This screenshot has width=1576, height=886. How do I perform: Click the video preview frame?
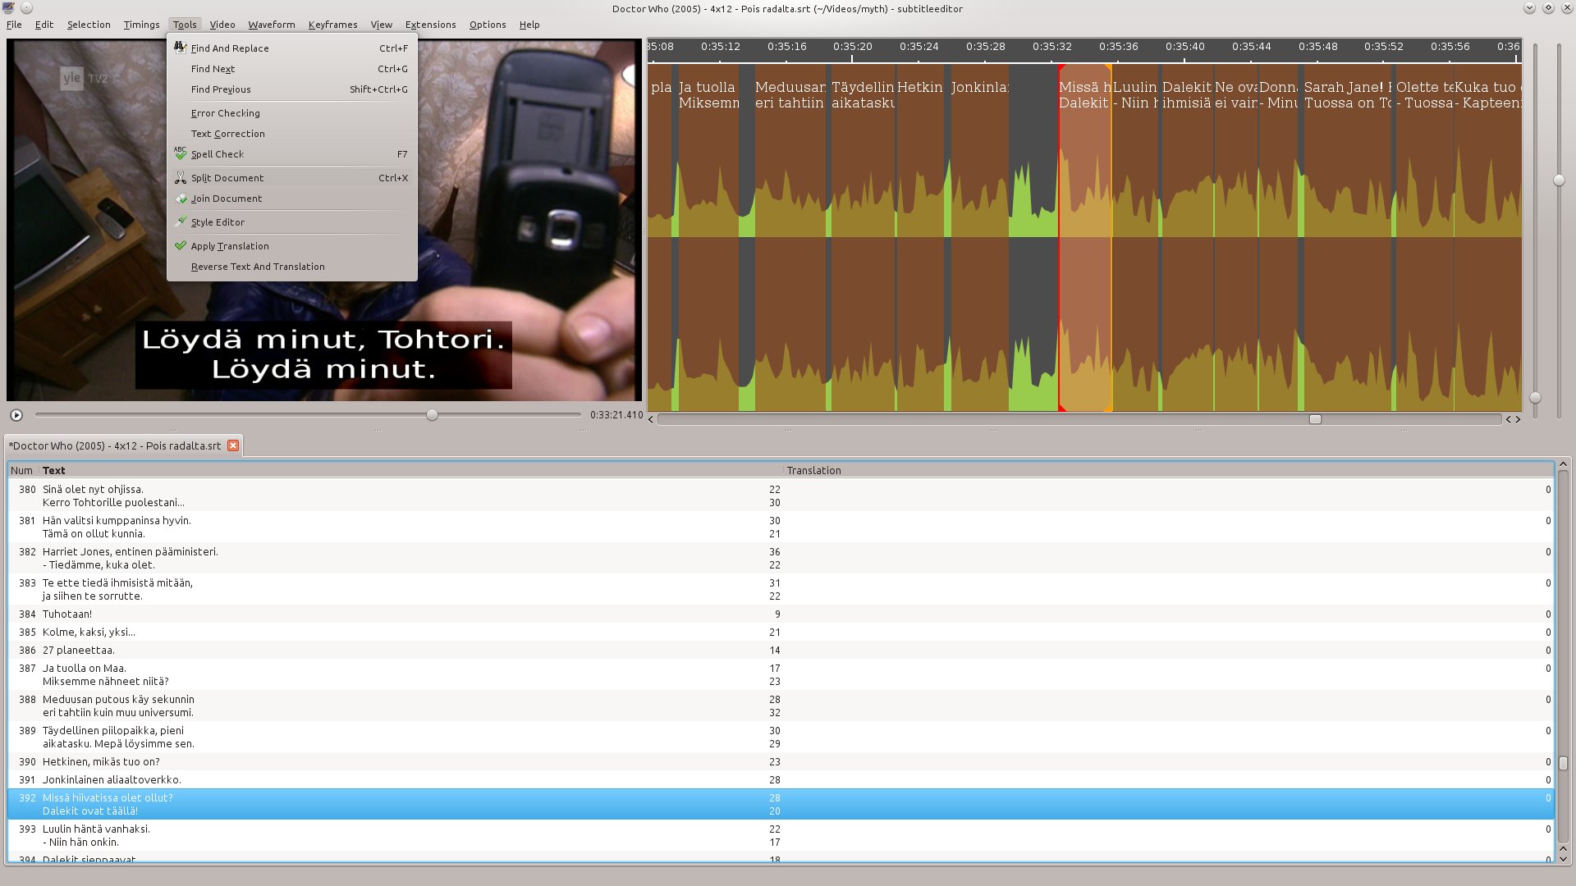324,220
